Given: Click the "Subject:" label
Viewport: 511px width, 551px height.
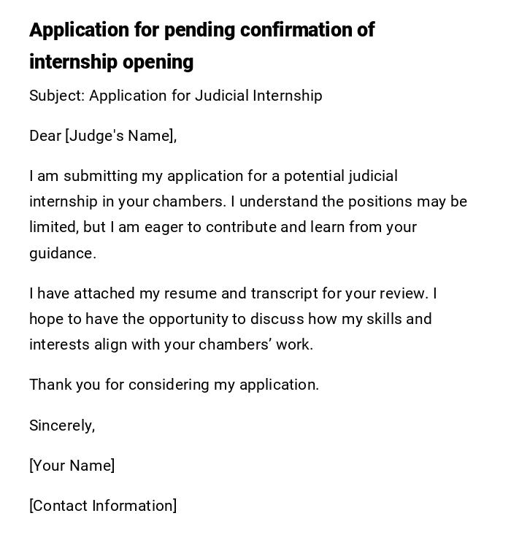Looking at the screenshot, I should 57,96.
